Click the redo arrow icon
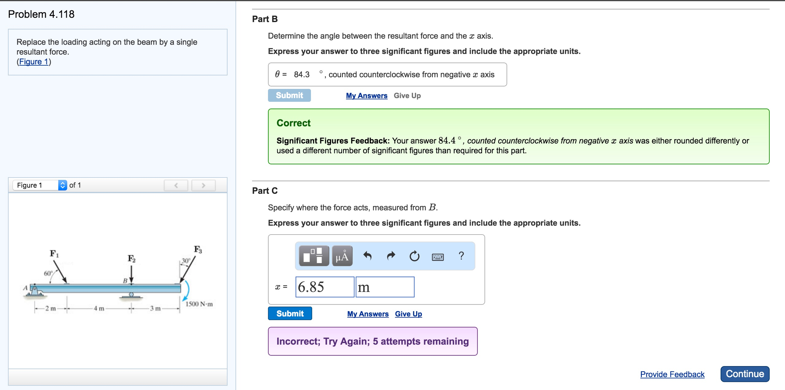Image resolution: width=785 pixels, height=390 pixels. pos(391,256)
